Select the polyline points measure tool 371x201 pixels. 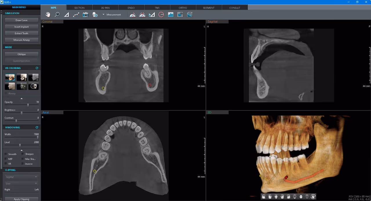tap(76, 15)
